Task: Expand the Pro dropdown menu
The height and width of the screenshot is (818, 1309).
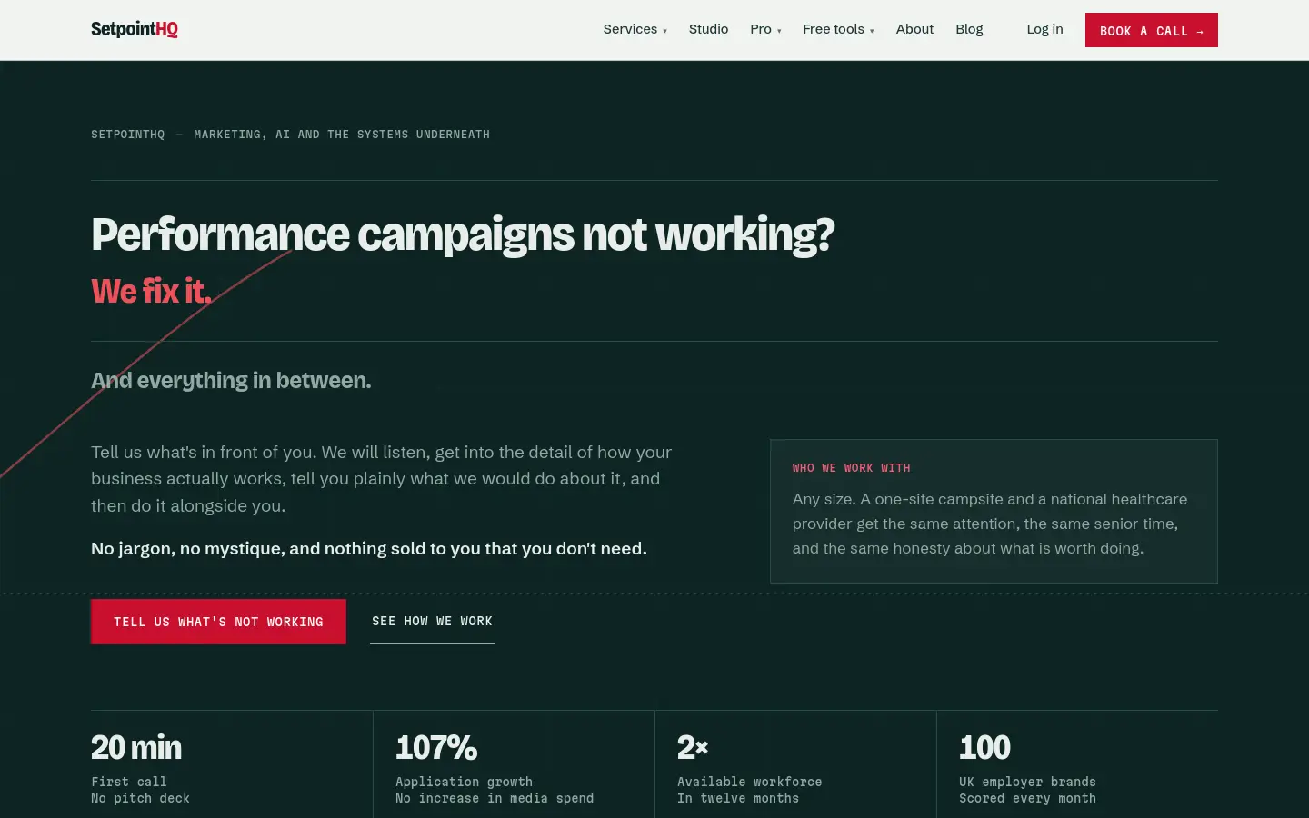Action: 765,29
